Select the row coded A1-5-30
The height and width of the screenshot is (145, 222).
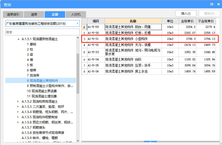pos(149,33)
